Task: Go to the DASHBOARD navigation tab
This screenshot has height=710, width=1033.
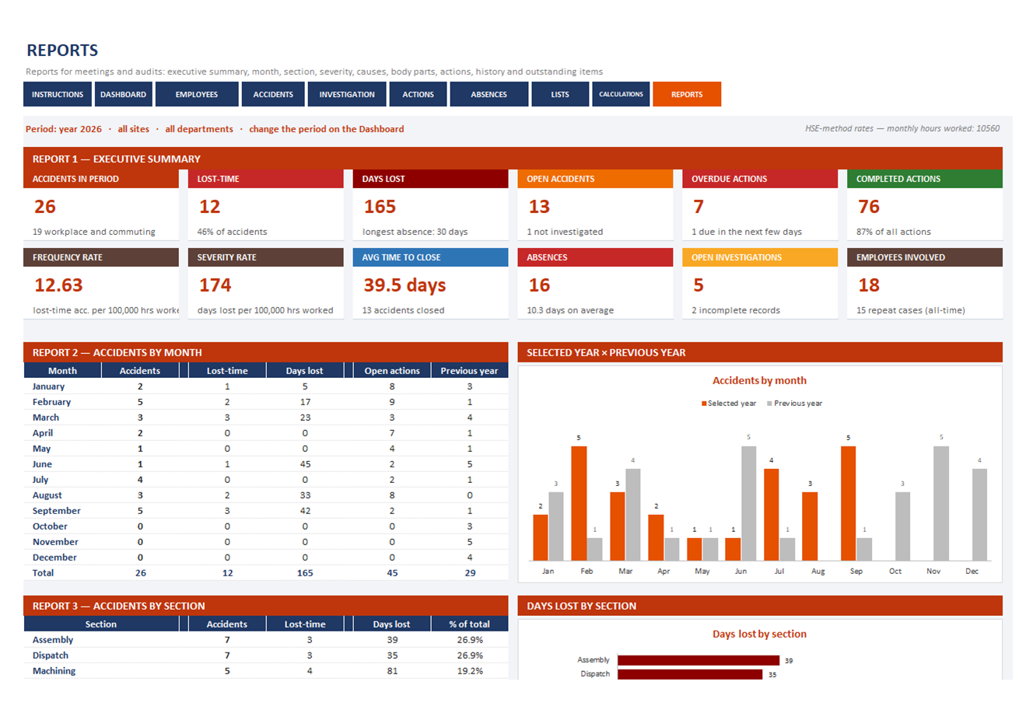Action: (123, 94)
